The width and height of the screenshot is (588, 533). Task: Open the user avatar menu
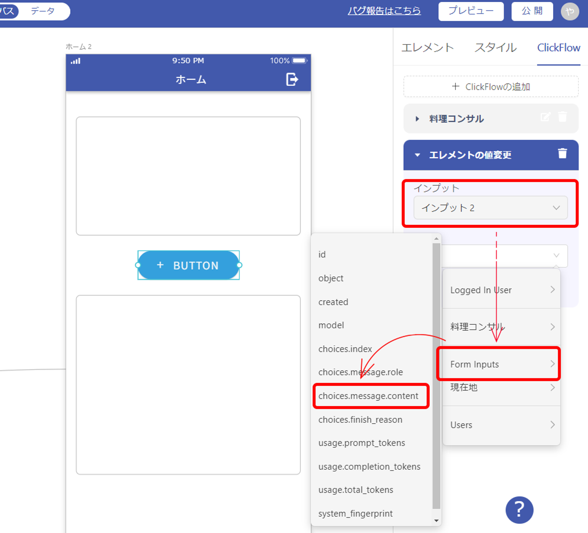[570, 12]
